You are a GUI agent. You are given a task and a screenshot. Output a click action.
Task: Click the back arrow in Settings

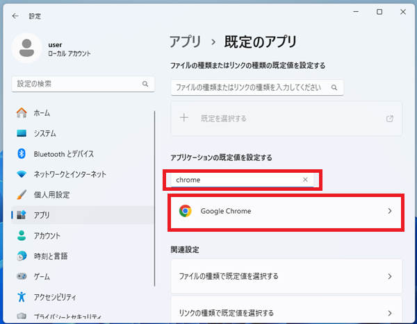click(15, 16)
